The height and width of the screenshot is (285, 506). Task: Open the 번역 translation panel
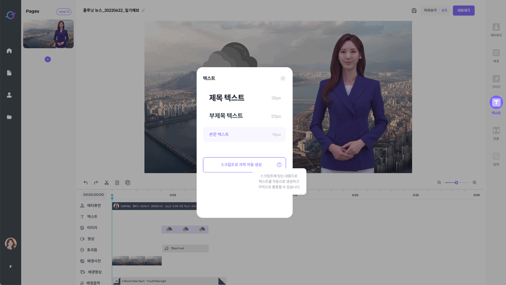point(496,159)
